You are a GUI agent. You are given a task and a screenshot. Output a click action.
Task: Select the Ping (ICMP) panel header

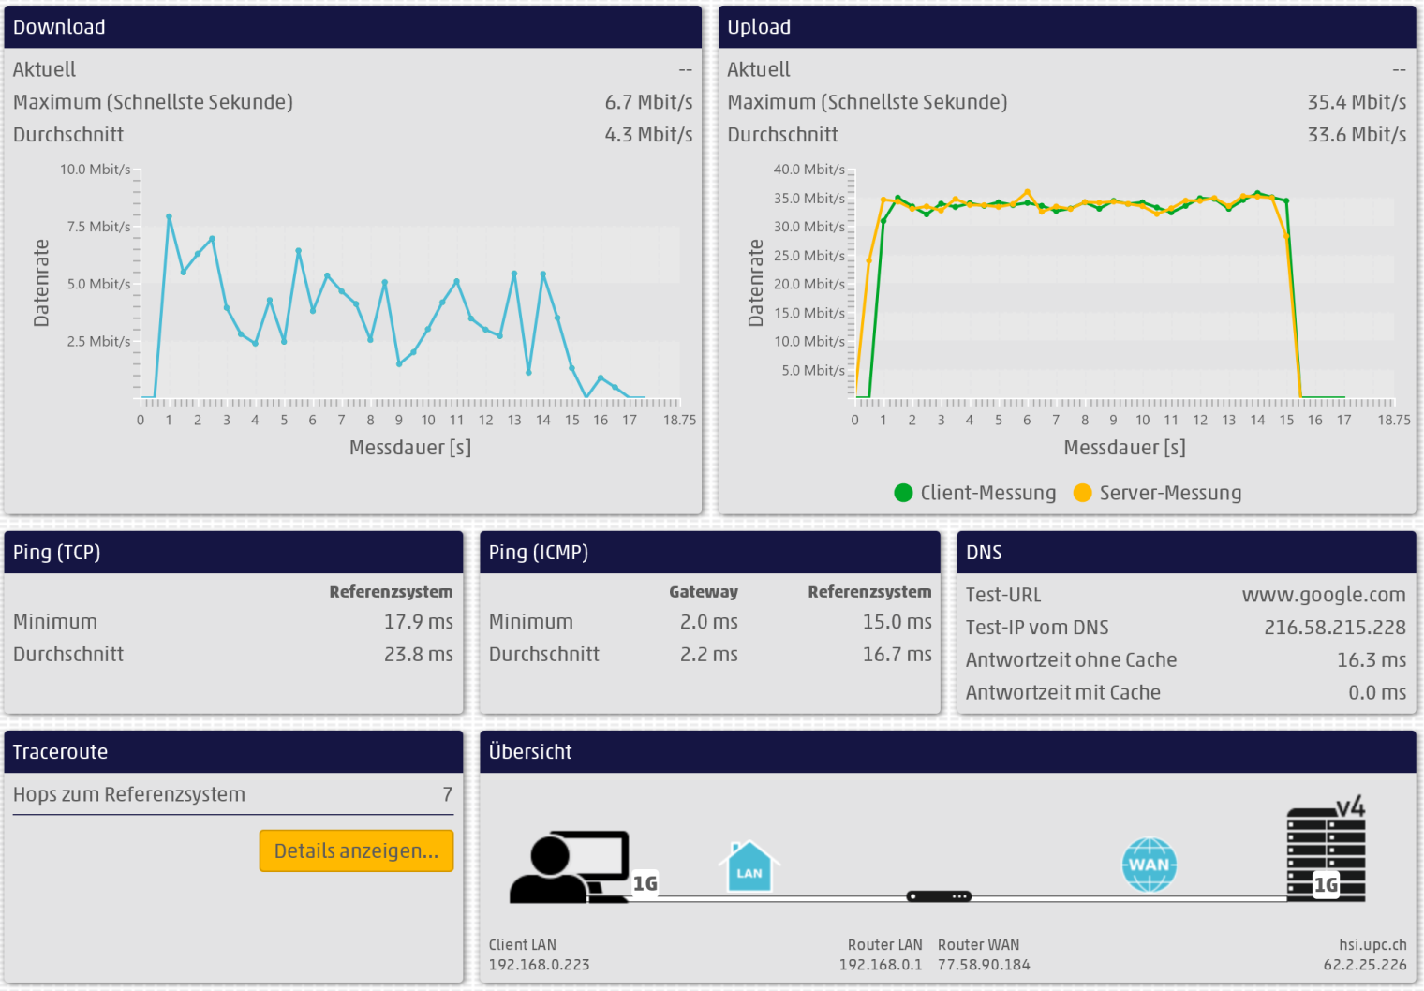(x=709, y=553)
